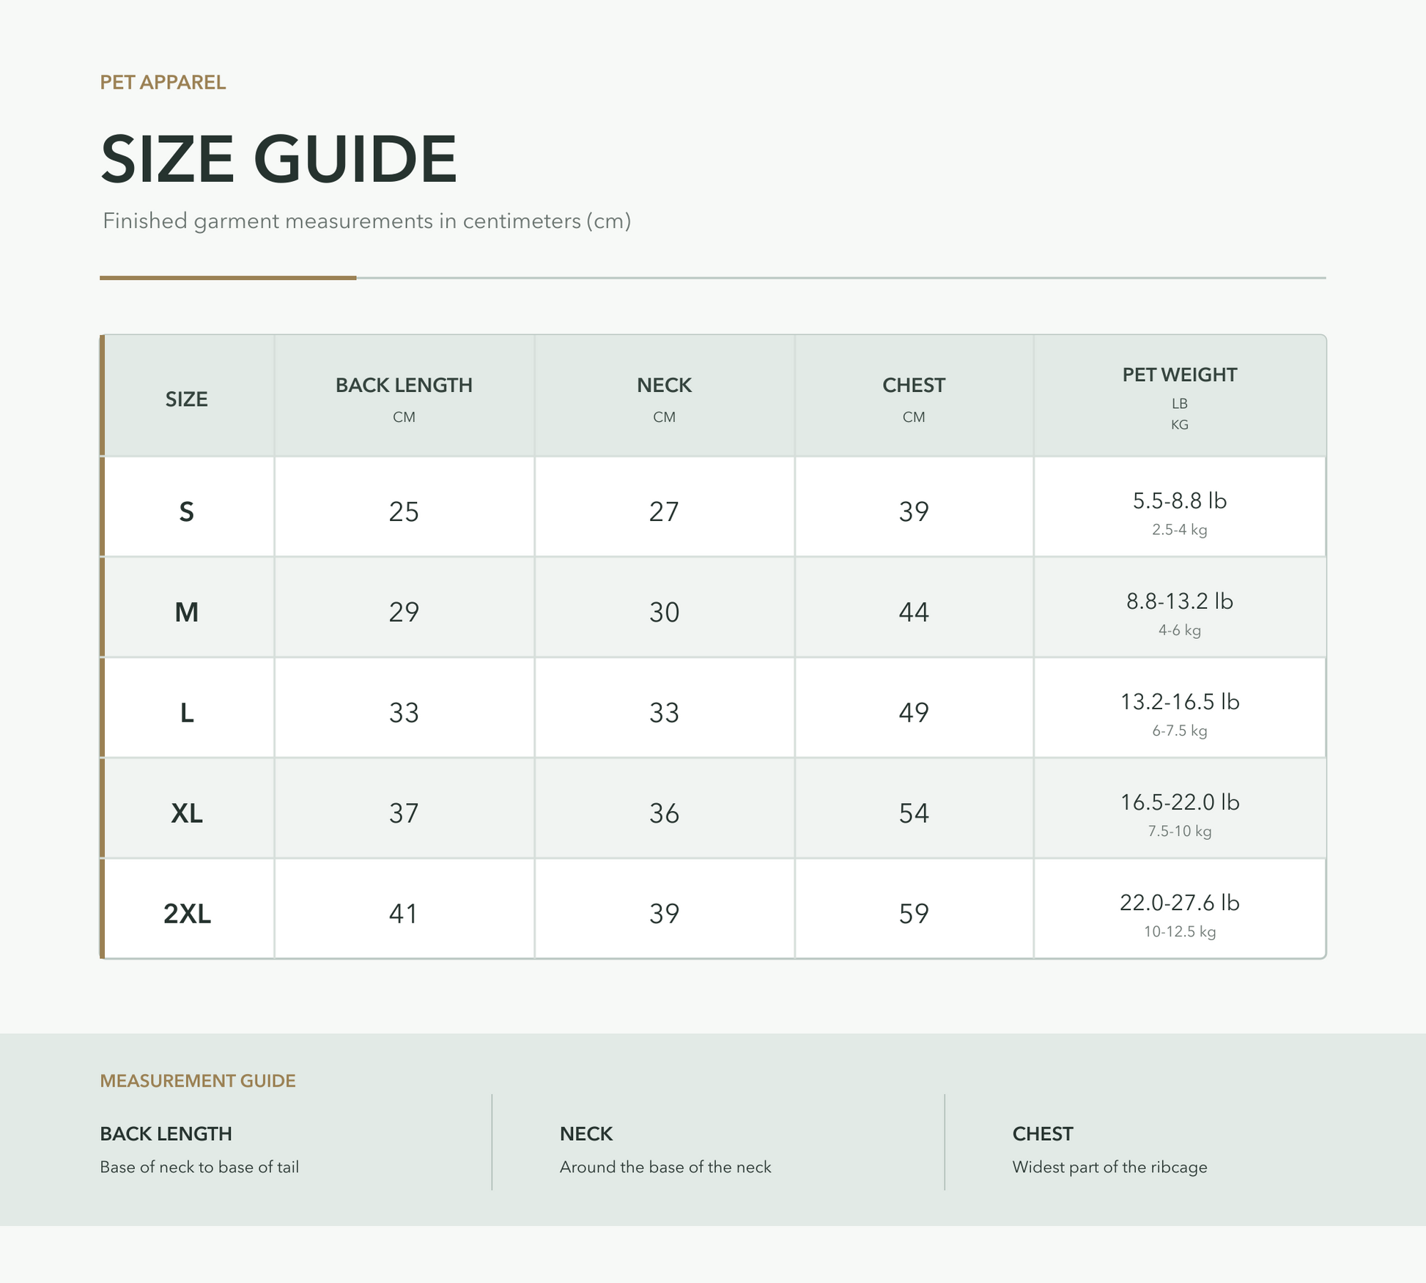Click chest value 44 for size M
The width and height of the screenshot is (1426, 1283).
(914, 611)
